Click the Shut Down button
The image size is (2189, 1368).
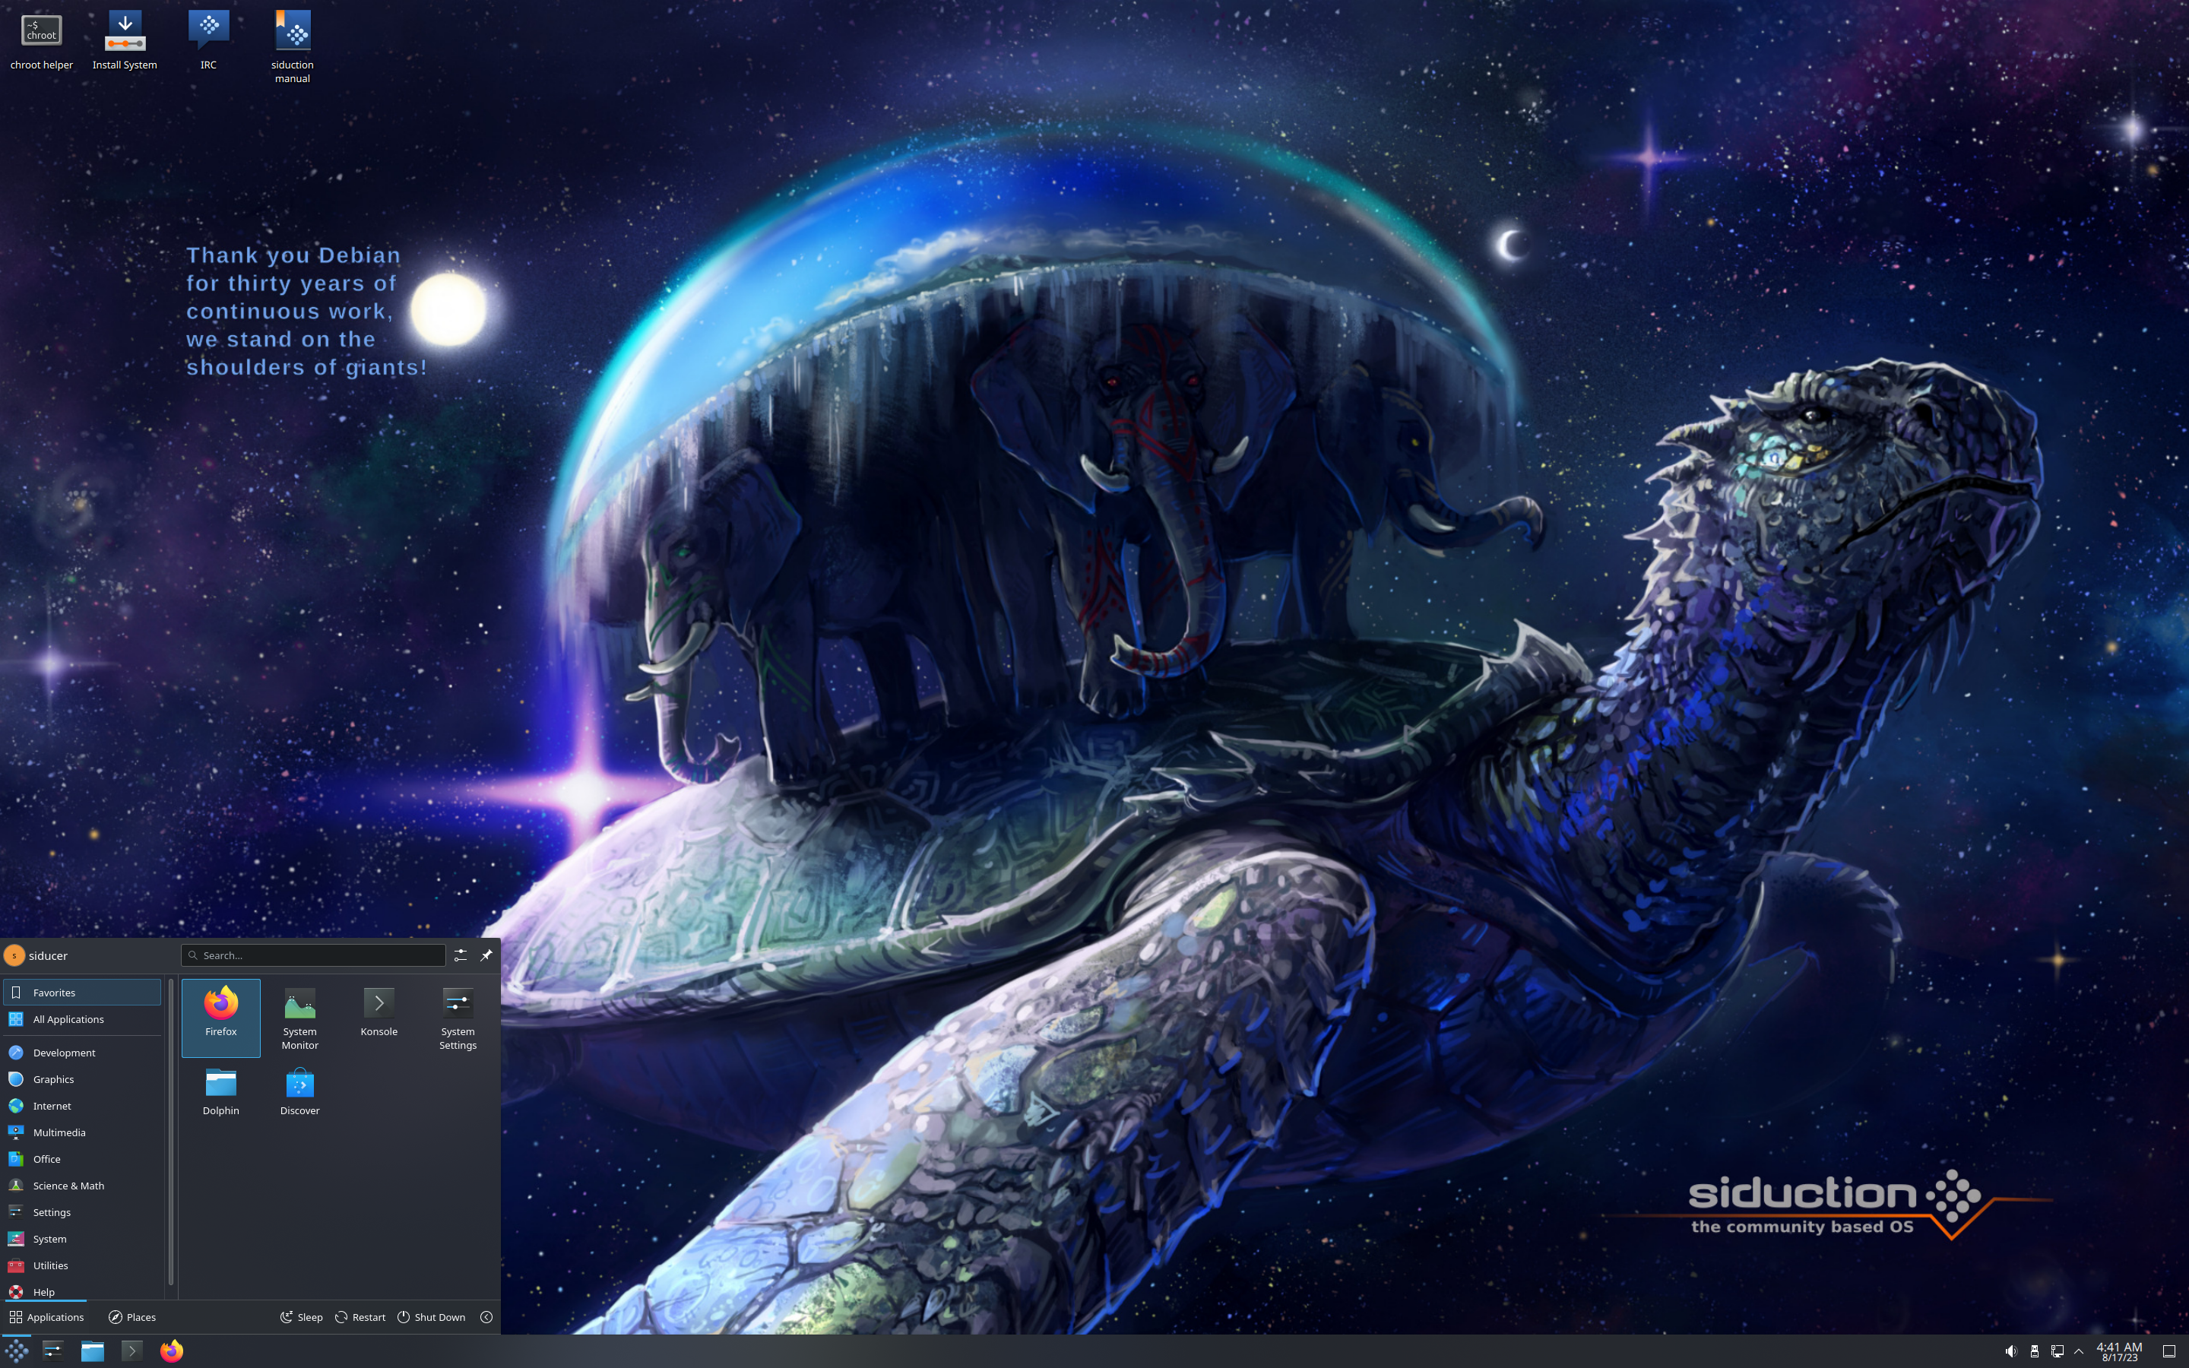click(x=432, y=1317)
